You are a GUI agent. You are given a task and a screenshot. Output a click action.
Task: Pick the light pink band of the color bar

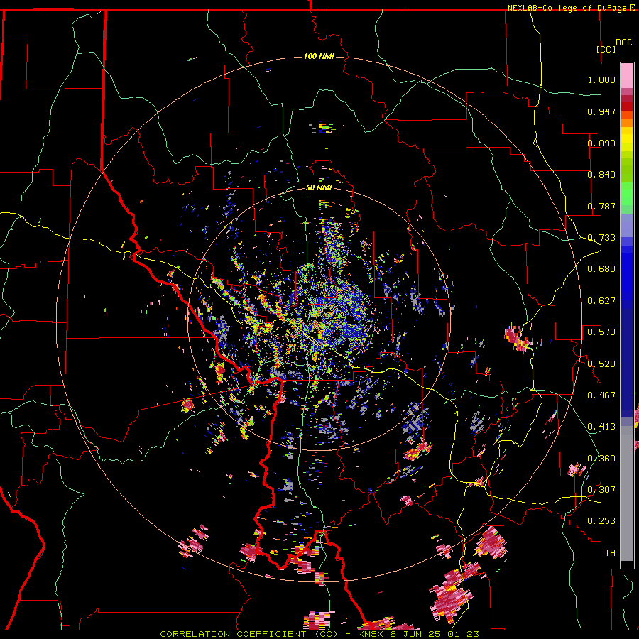[627, 75]
